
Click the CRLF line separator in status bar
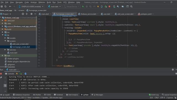[x=157, y=97]
